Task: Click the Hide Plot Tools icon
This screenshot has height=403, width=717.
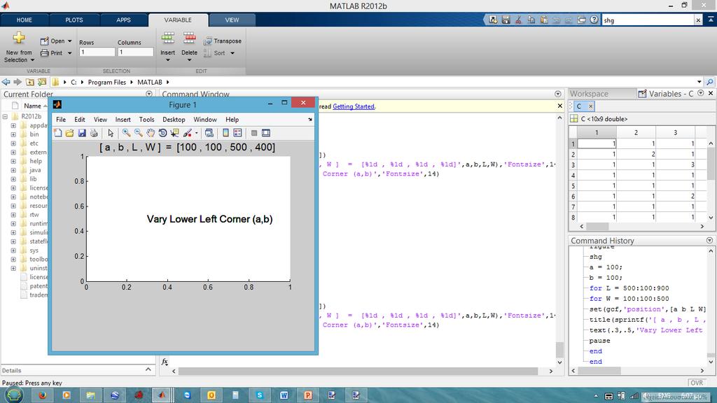Action: (x=253, y=133)
